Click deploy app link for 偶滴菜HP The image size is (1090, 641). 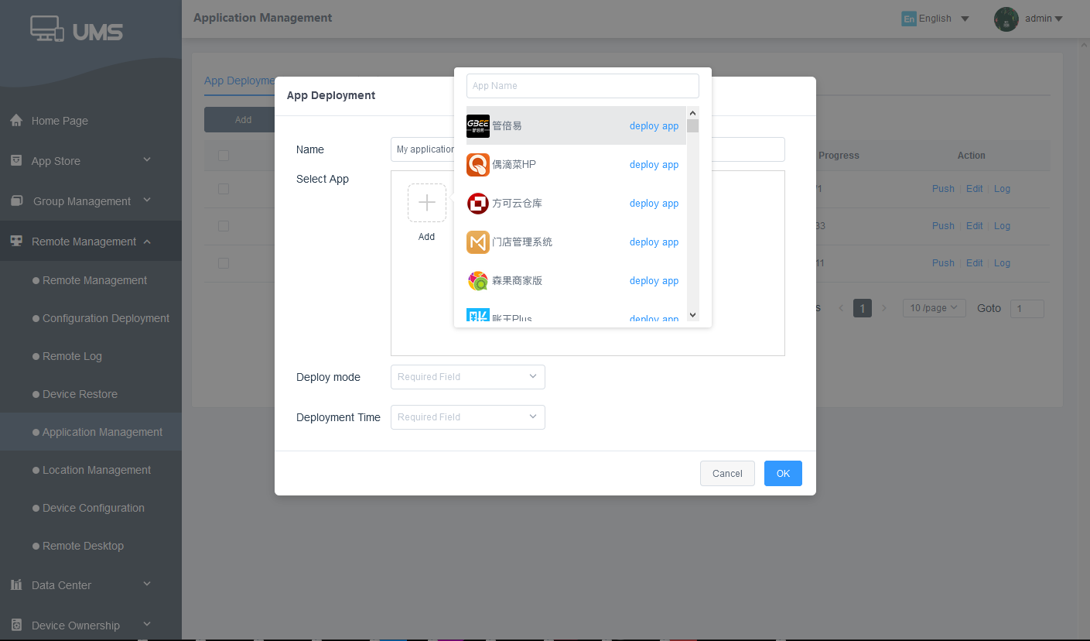coord(654,165)
